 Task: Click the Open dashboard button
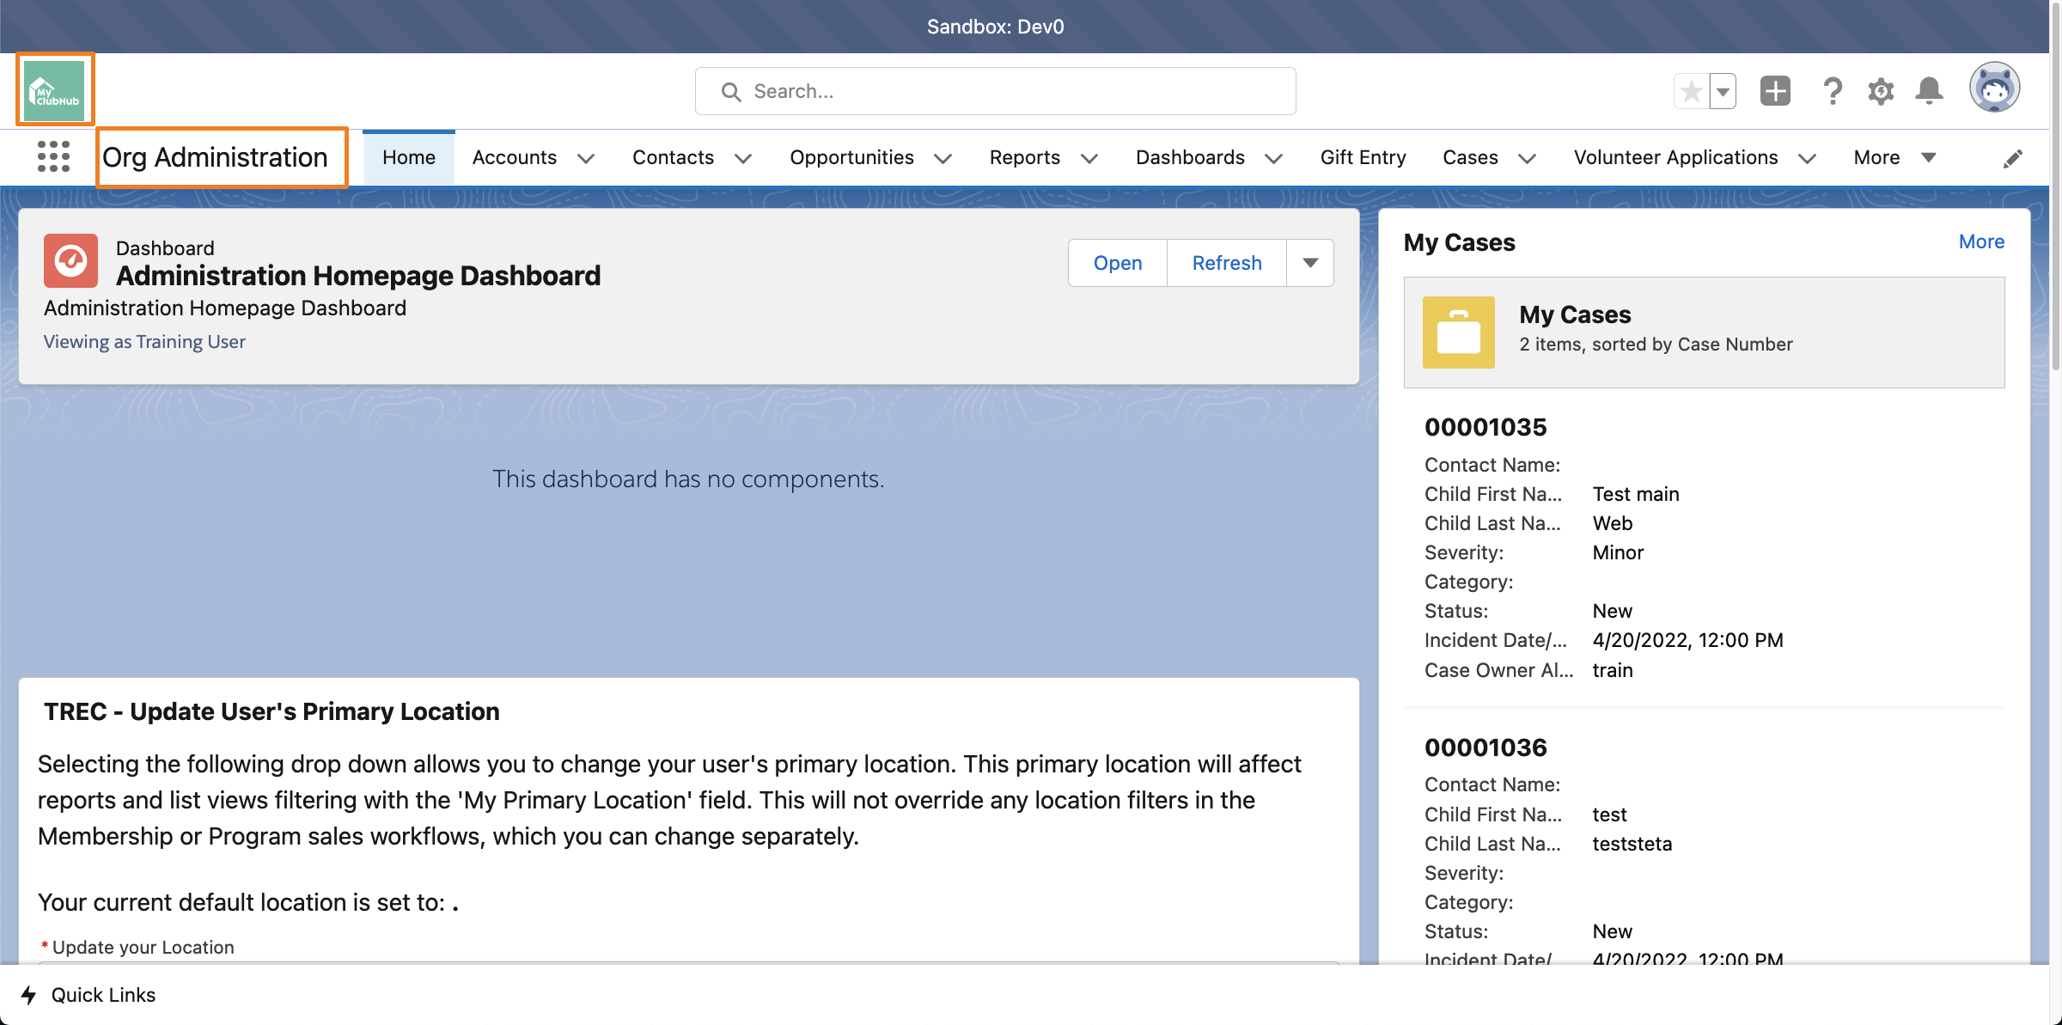(x=1117, y=263)
